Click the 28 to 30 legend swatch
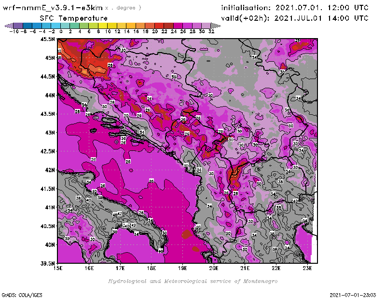 (196, 26)
